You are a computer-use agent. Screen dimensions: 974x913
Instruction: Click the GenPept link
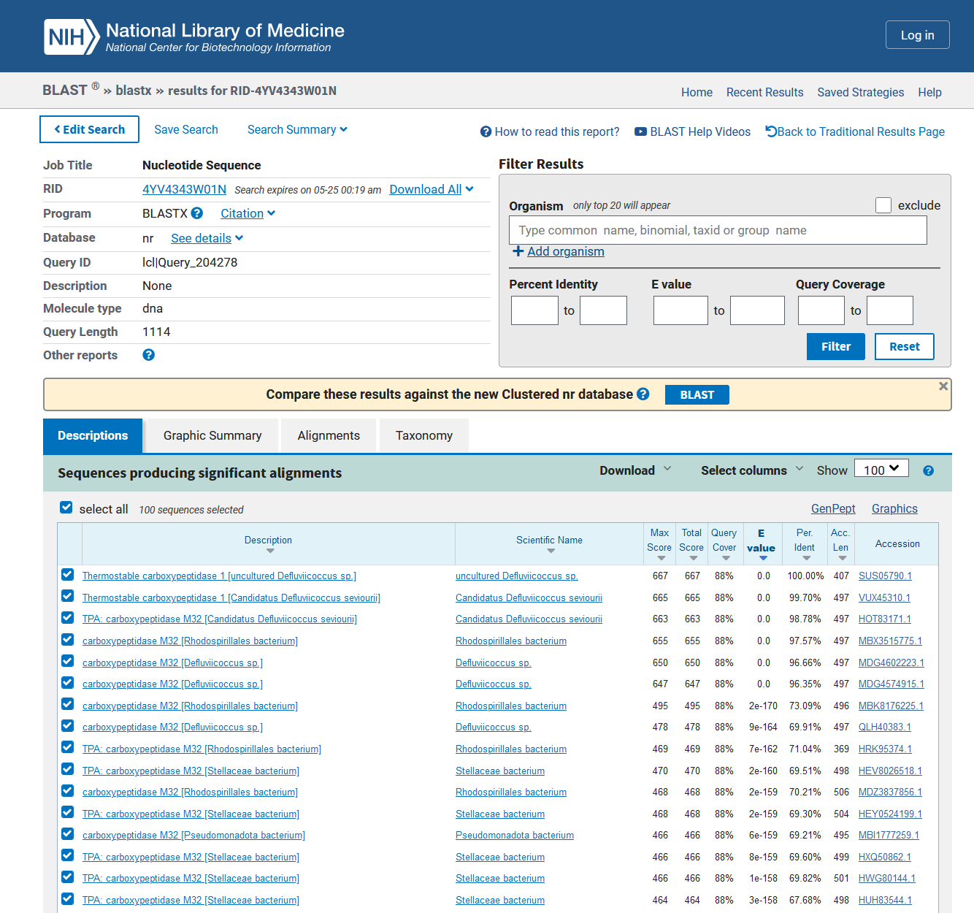(x=833, y=508)
